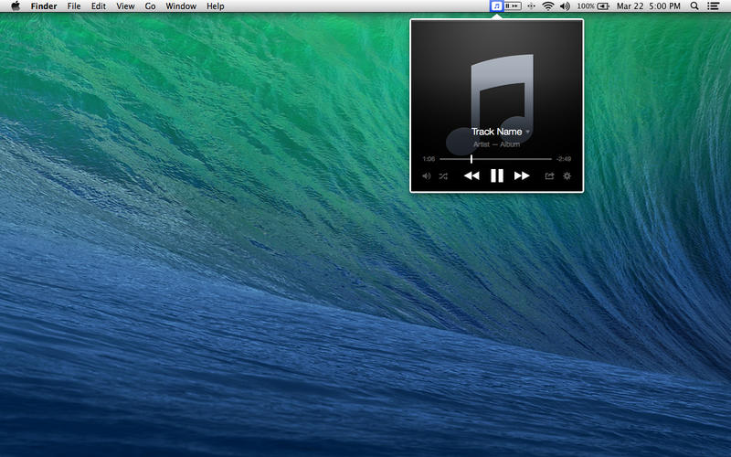Open the Finder menu

(x=44, y=6)
